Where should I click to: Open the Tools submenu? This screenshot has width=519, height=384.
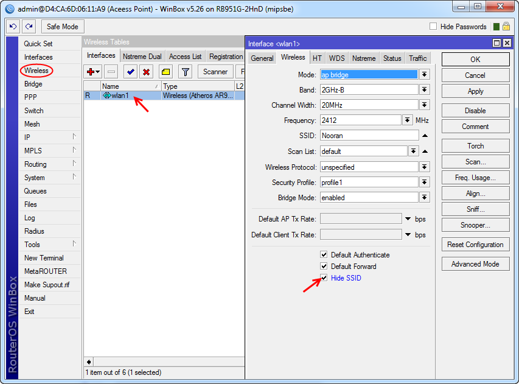pyautogui.click(x=50, y=244)
